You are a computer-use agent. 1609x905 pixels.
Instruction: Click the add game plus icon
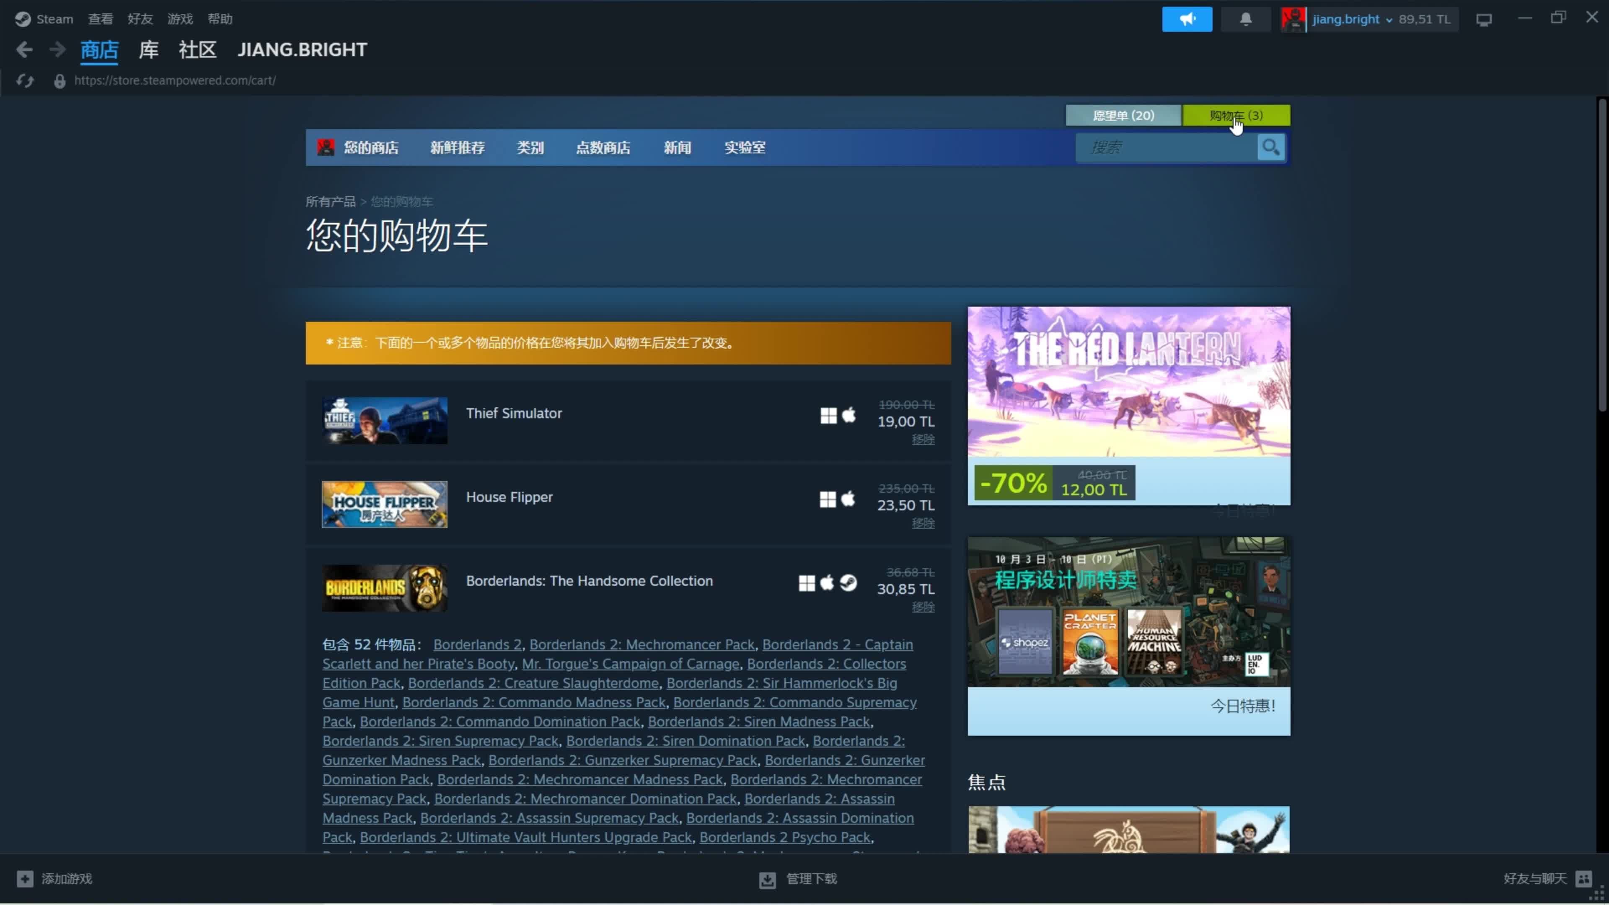(x=25, y=879)
